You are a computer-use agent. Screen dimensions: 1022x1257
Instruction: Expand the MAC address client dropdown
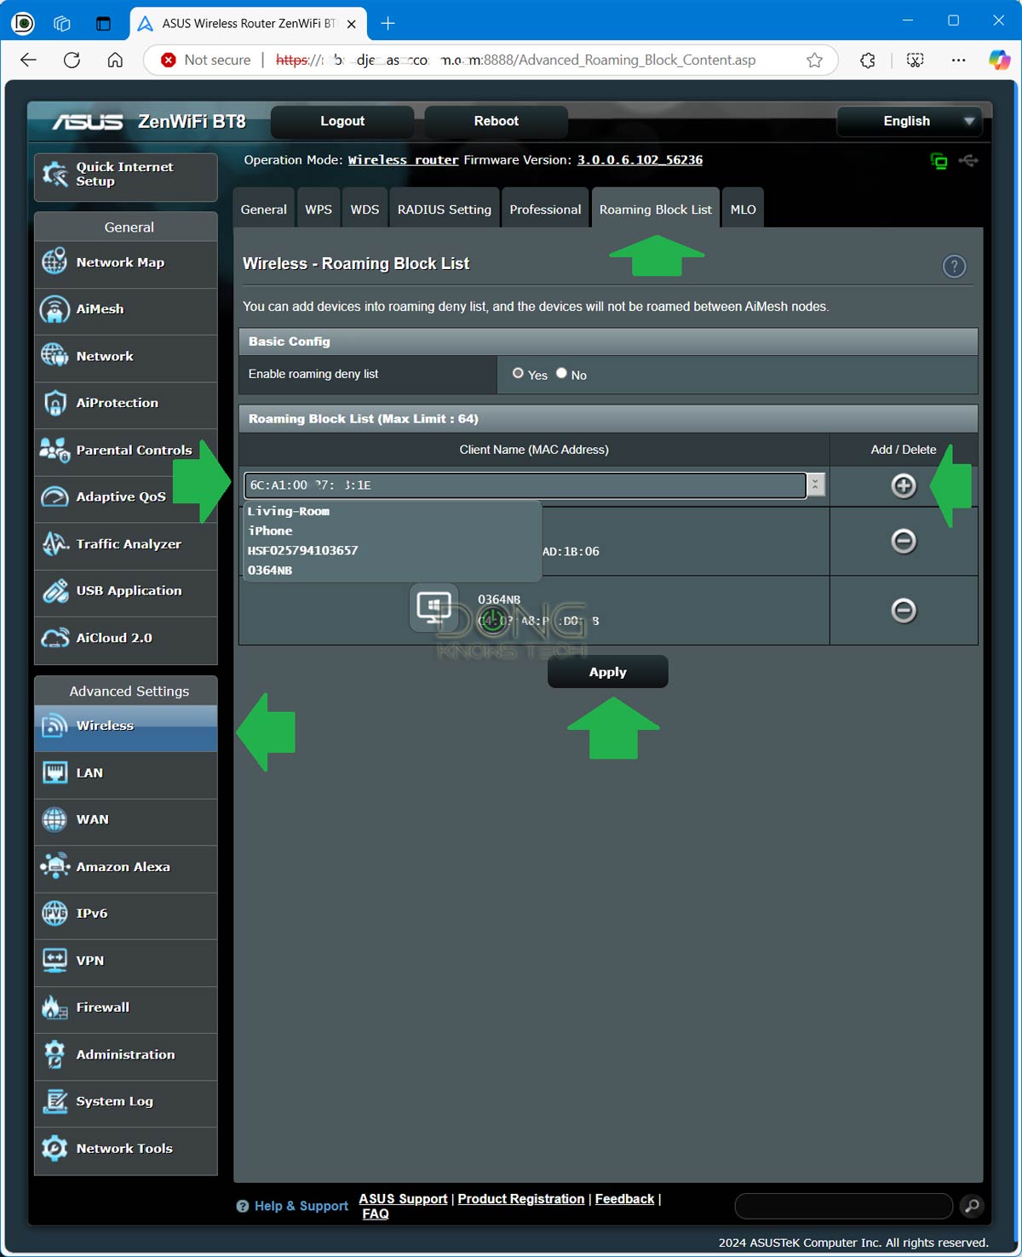(x=816, y=485)
